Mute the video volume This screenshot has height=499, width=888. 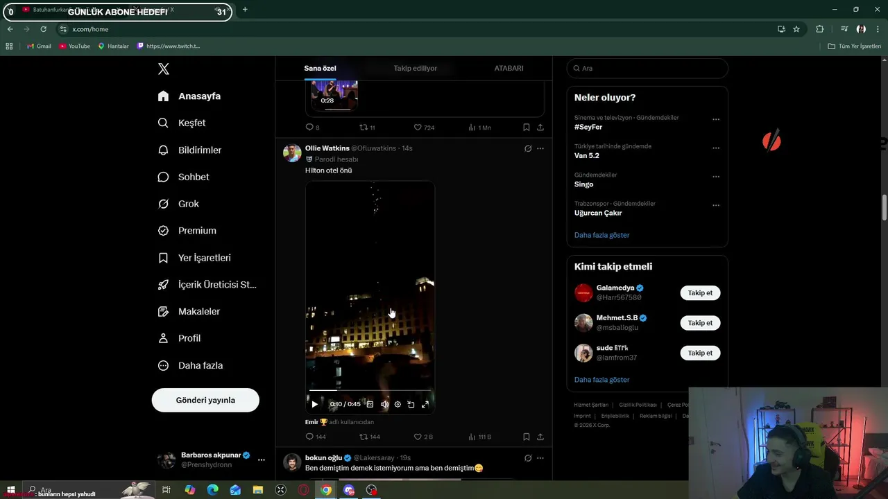click(384, 404)
